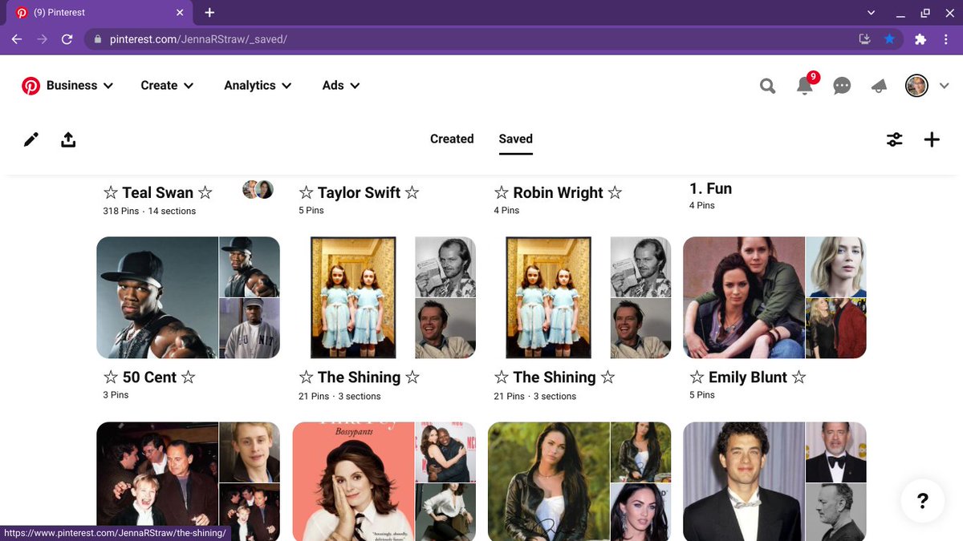Screen dimensions: 963x541
Task: Open the messages speech bubble icon
Action: (x=842, y=86)
